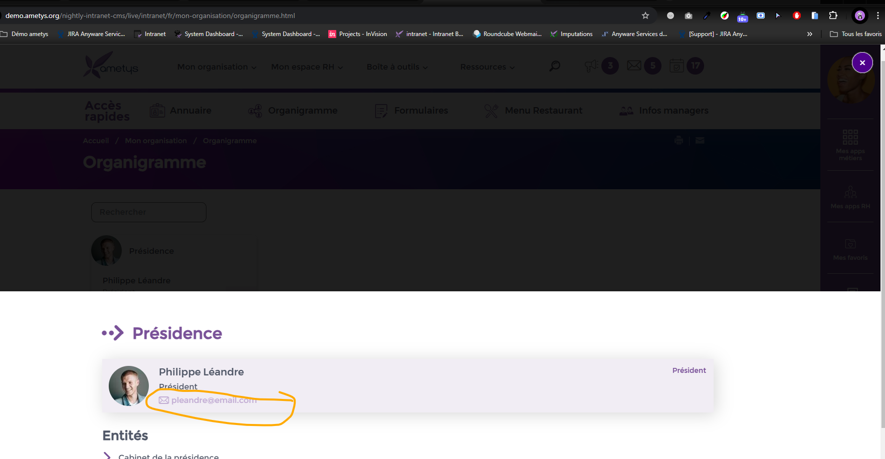Close the overlay with the purple X button
The height and width of the screenshot is (459, 885).
tap(862, 63)
